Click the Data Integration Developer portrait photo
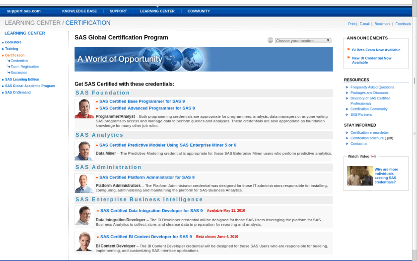This screenshot has height=261, width=417. (x=84, y=215)
